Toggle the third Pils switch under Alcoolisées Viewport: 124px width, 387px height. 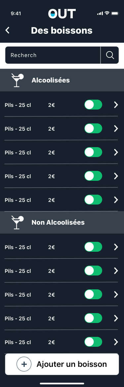click(x=93, y=152)
